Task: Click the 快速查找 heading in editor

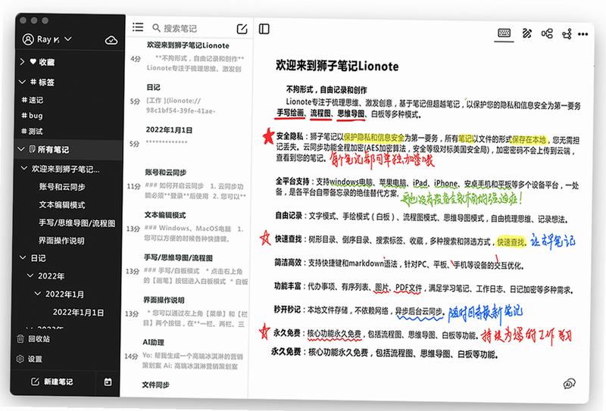Action: coord(289,239)
